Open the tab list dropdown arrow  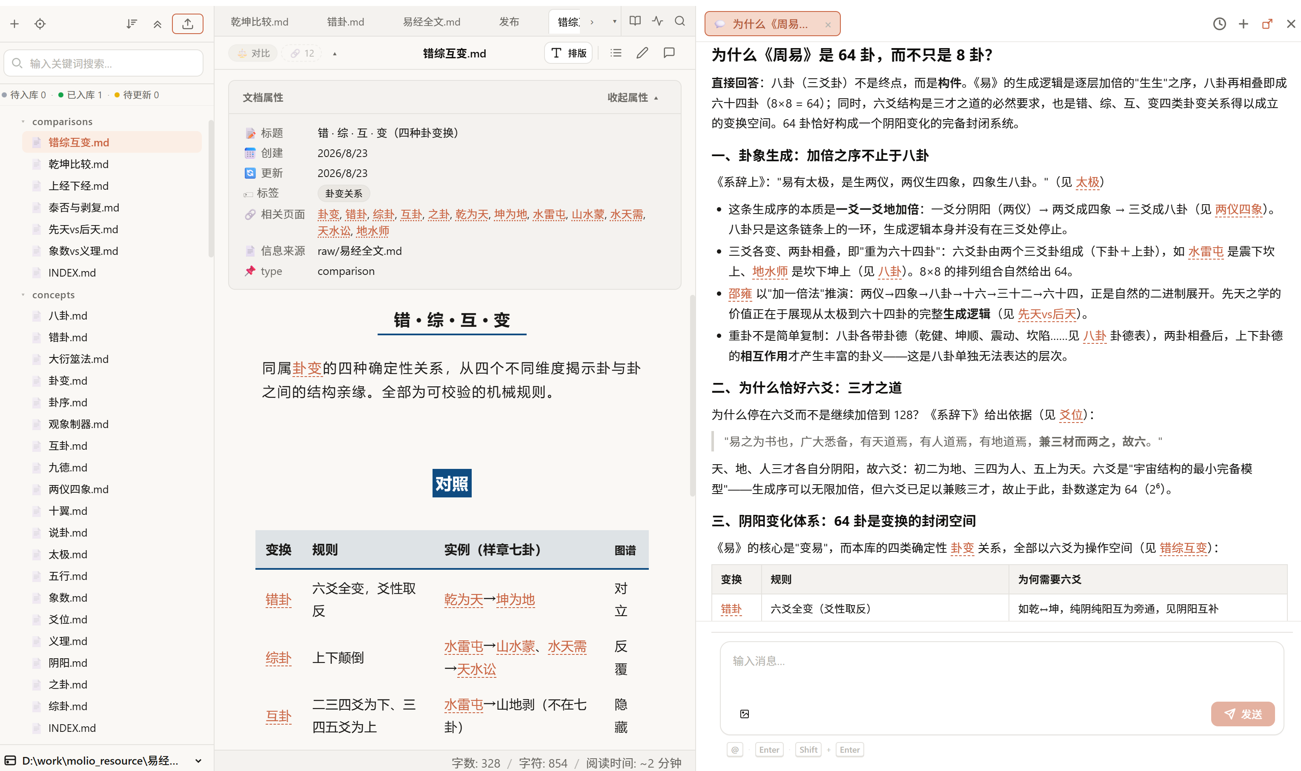click(x=614, y=21)
